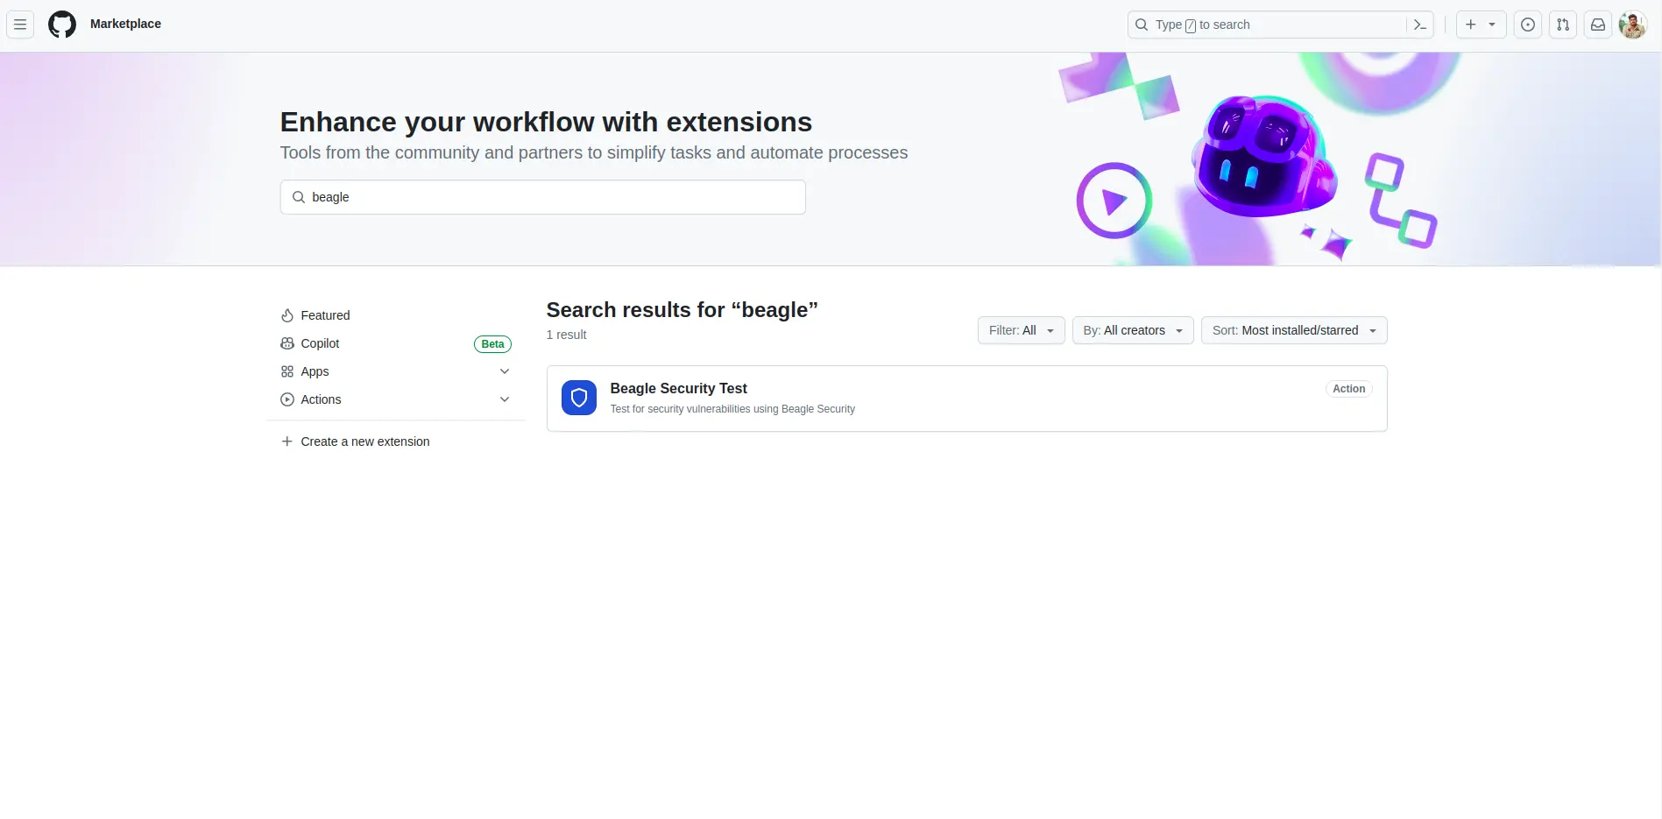Viewport: 1662px width, 819px height.
Task: Open the By: All creators dropdown
Action: pyautogui.click(x=1133, y=330)
